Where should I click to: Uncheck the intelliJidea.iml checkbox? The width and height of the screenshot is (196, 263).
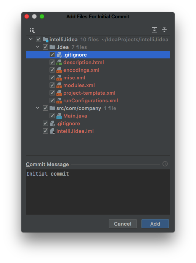(x=45, y=131)
